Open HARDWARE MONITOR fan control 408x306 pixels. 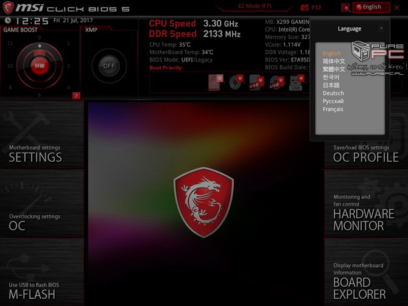pos(366,204)
